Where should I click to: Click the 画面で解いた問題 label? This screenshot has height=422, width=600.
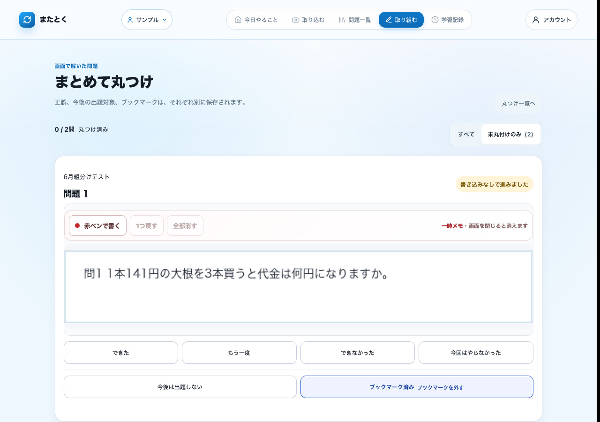click(76, 66)
